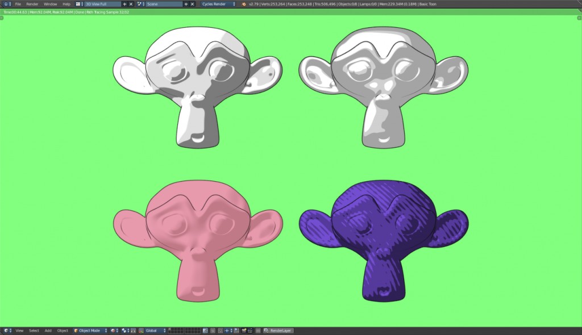Click the viewport shading icon in 3D View header
This screenshot has height=335, width=582.
pos(113,330)
